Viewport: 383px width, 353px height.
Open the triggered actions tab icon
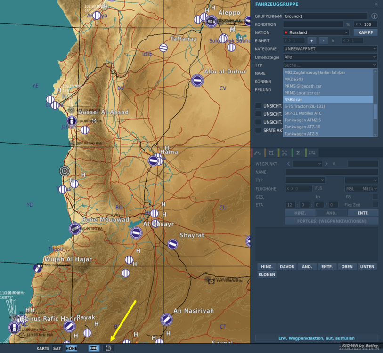(x=271, y=153)
